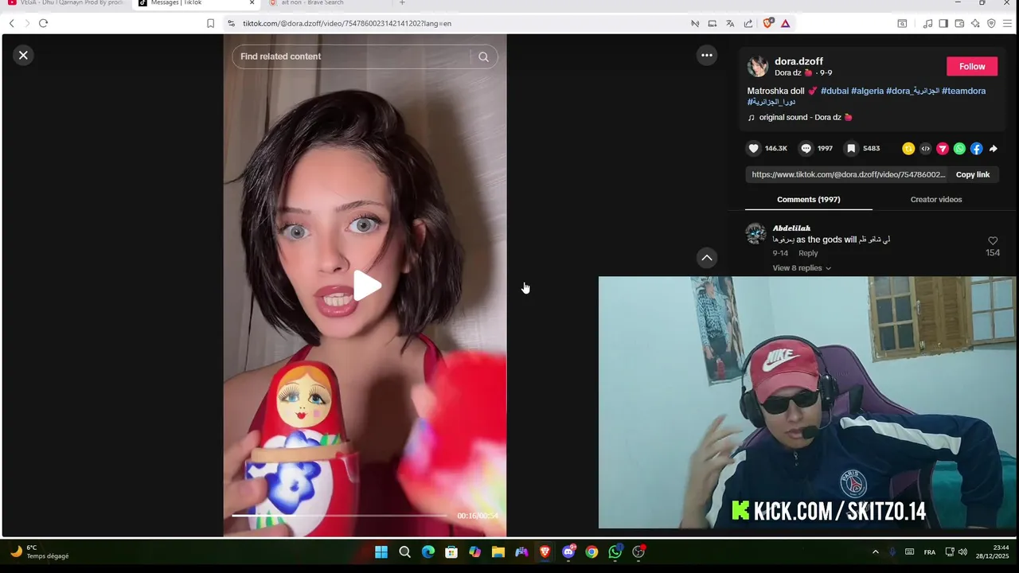
Task: Open the Abdelilah commenter avatar
Action: coord(755,234)
